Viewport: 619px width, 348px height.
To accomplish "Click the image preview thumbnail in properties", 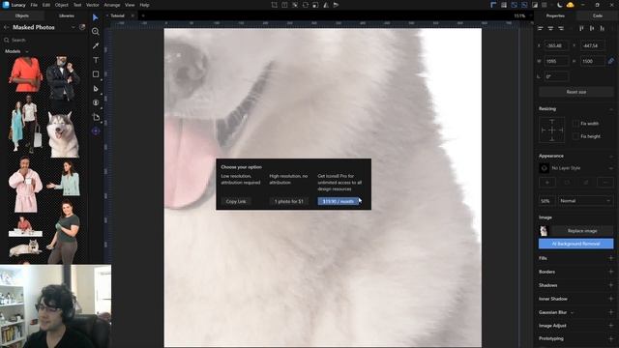I will point(544,231).
